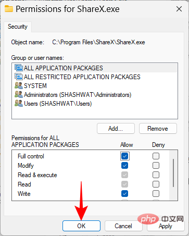The width and height of the screenshot is (189, 236).
Task: Close the Permissions for ShareX.exe dialog
Action: (179, 9)
